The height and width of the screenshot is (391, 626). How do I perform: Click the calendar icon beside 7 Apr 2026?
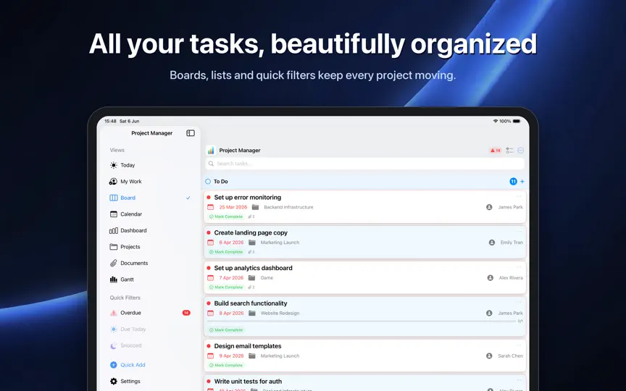tap(210, 278)
